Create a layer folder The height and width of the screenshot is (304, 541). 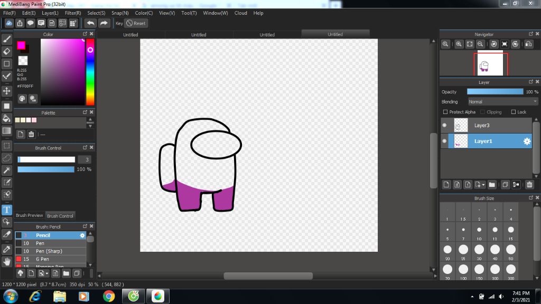(492, 185)
